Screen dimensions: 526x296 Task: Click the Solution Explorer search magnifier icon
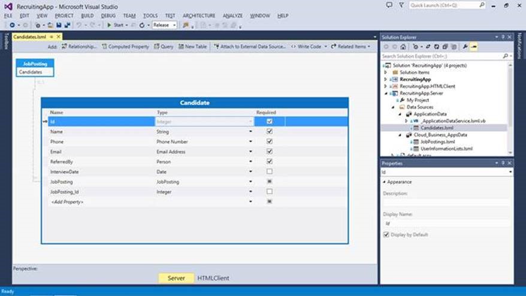[x=505, y=56]
